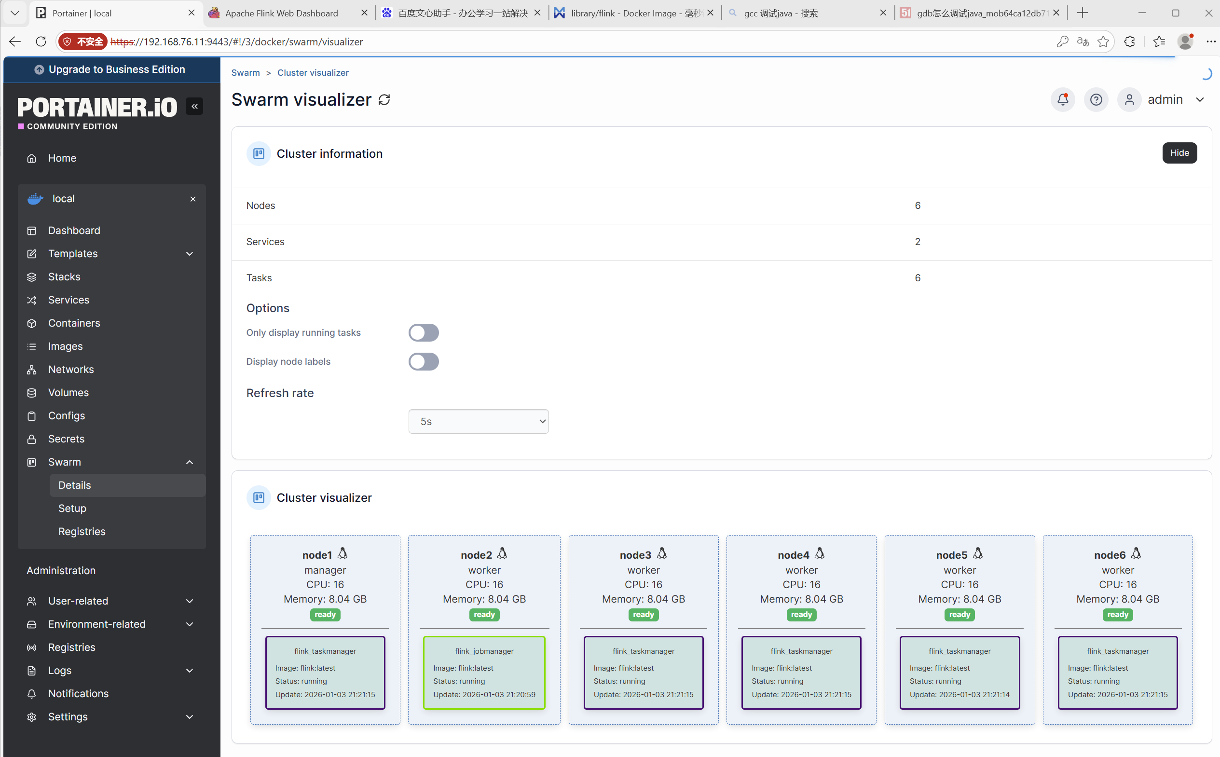Screen dimensions: 1220x757
Task: Click the help question mark icon
Action: coord(1096,100)
